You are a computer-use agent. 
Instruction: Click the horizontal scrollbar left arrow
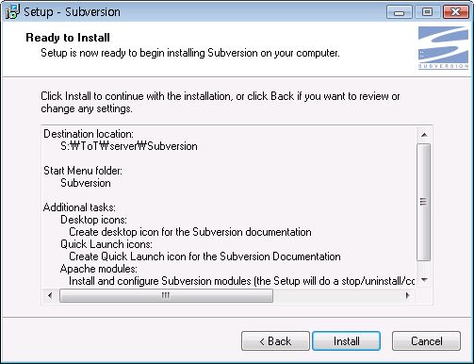50,295
